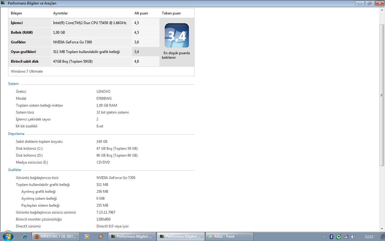This screenshot has height=241, width=385.
Task: Click the Paylaşılan sistem belleği label
Action: point(40,205)
